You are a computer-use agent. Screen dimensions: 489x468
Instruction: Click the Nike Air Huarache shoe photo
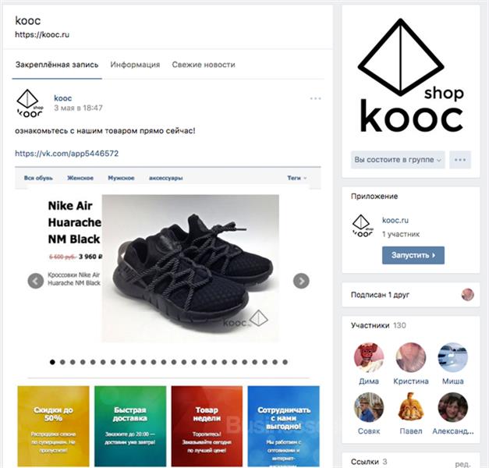coord(190,268)
